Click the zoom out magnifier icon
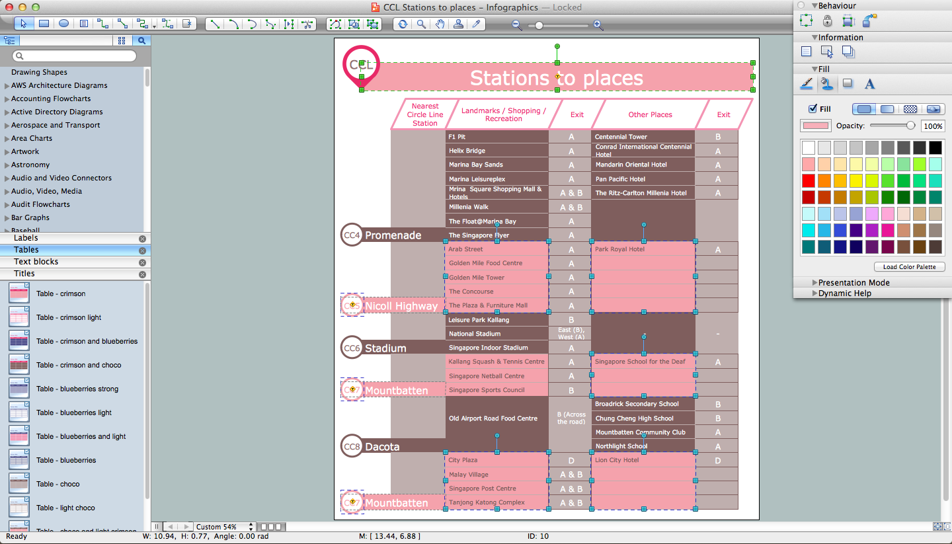952x544 pixels. pos(517,25)
